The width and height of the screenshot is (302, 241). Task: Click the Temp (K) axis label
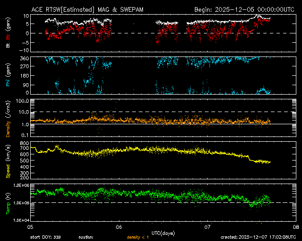[8, 202]
